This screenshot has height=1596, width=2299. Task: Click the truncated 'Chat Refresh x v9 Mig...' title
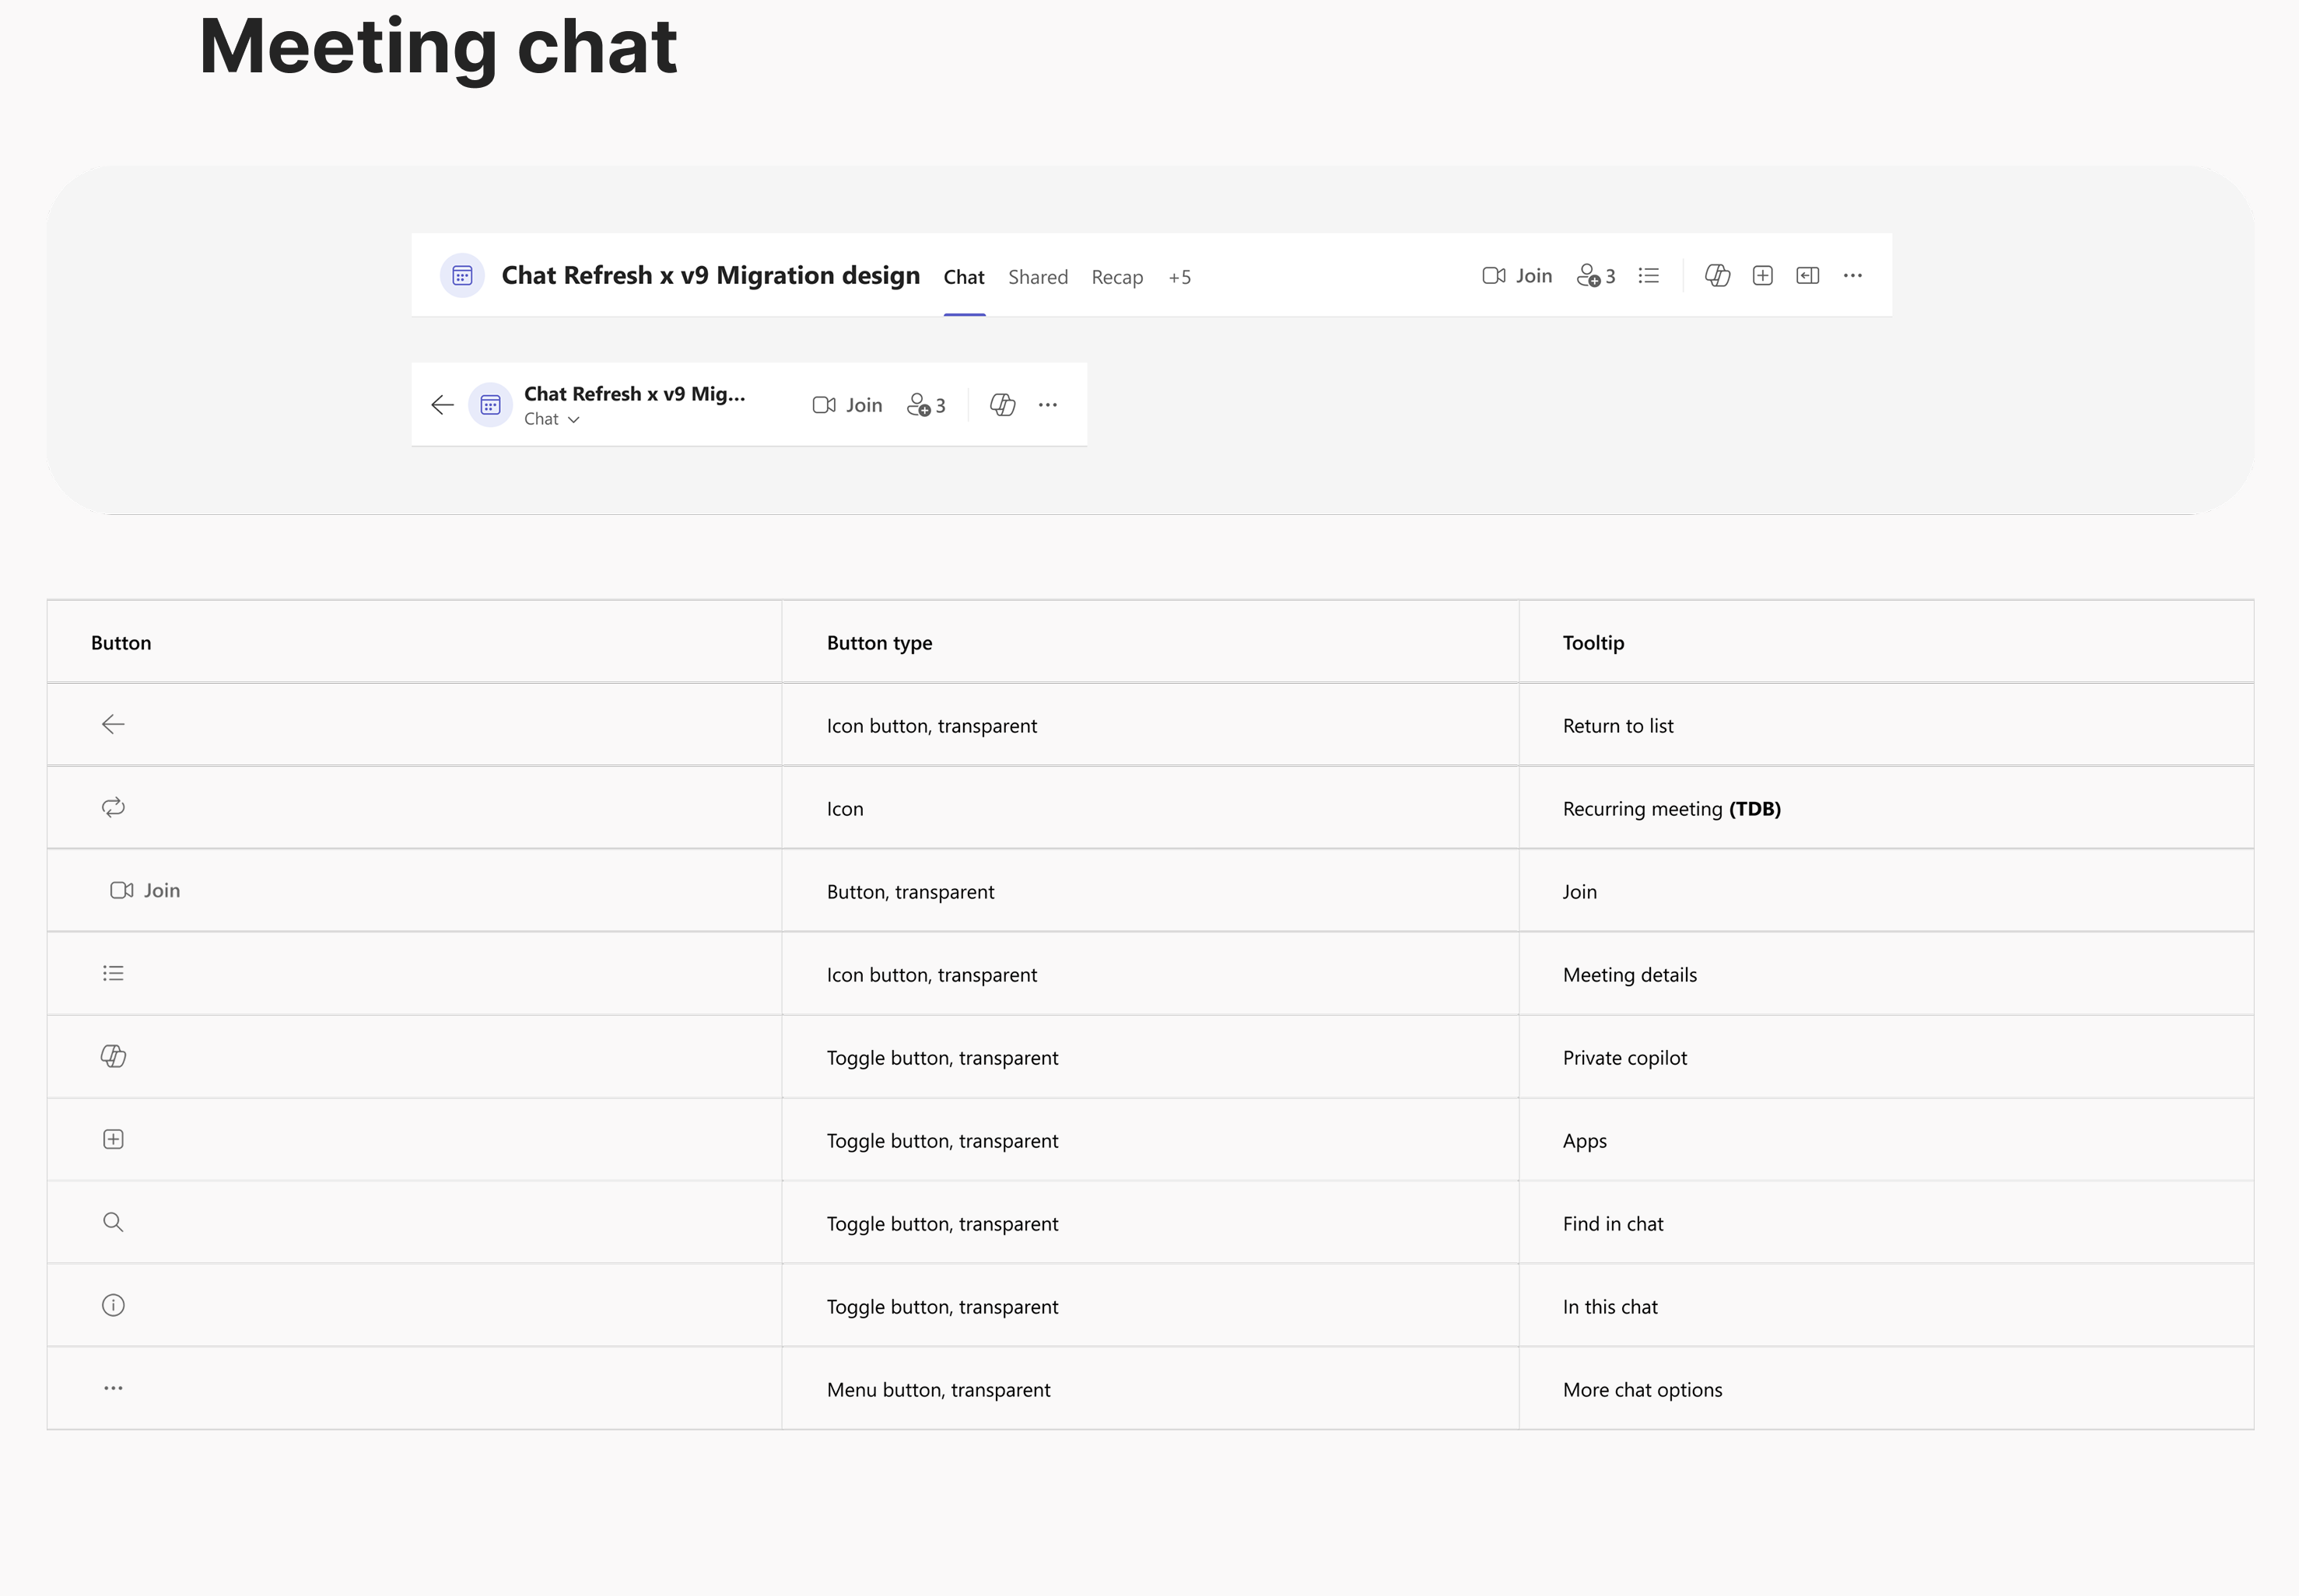(x=634, y=394)
